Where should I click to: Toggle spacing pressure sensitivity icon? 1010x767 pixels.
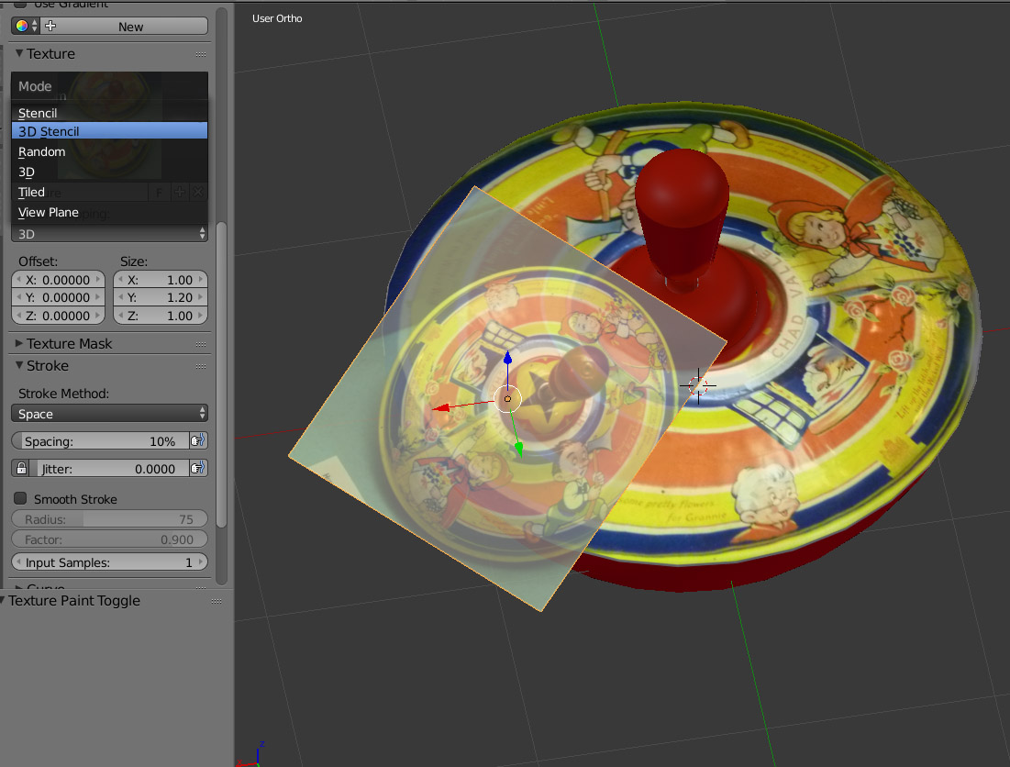point(198,441)
